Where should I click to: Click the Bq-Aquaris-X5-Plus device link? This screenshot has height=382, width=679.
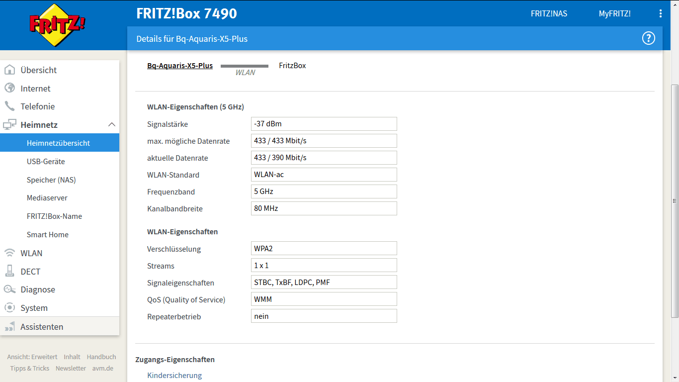pos(180,66)
